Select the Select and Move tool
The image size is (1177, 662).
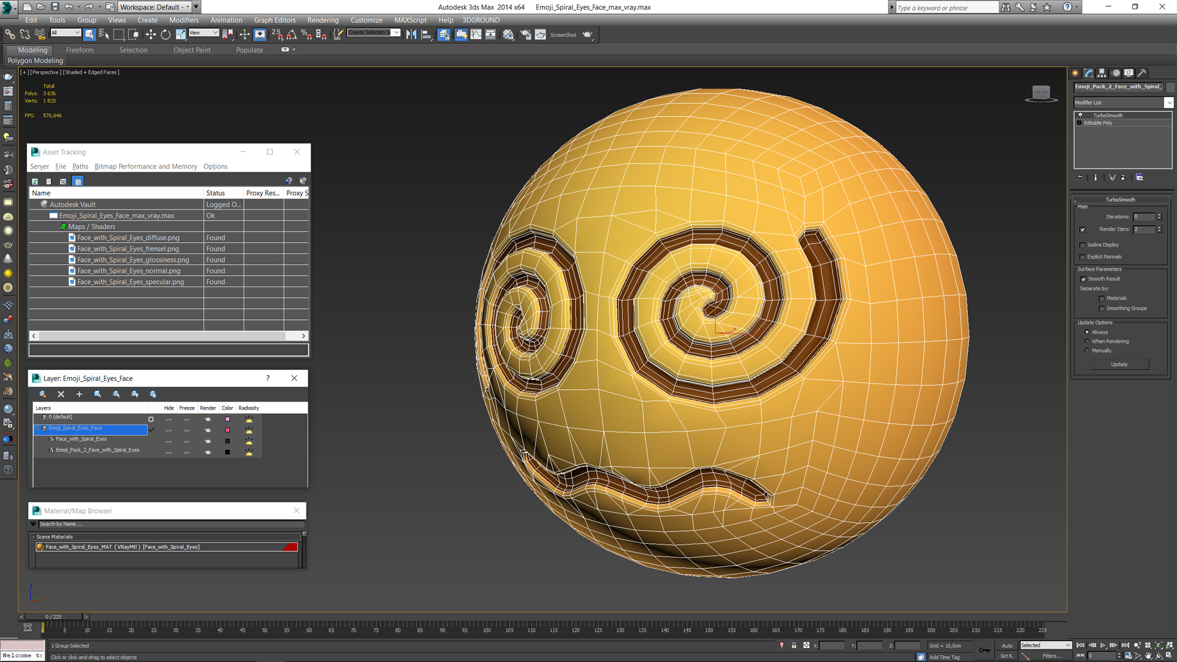pyautogui.click(x=151, y=35)
